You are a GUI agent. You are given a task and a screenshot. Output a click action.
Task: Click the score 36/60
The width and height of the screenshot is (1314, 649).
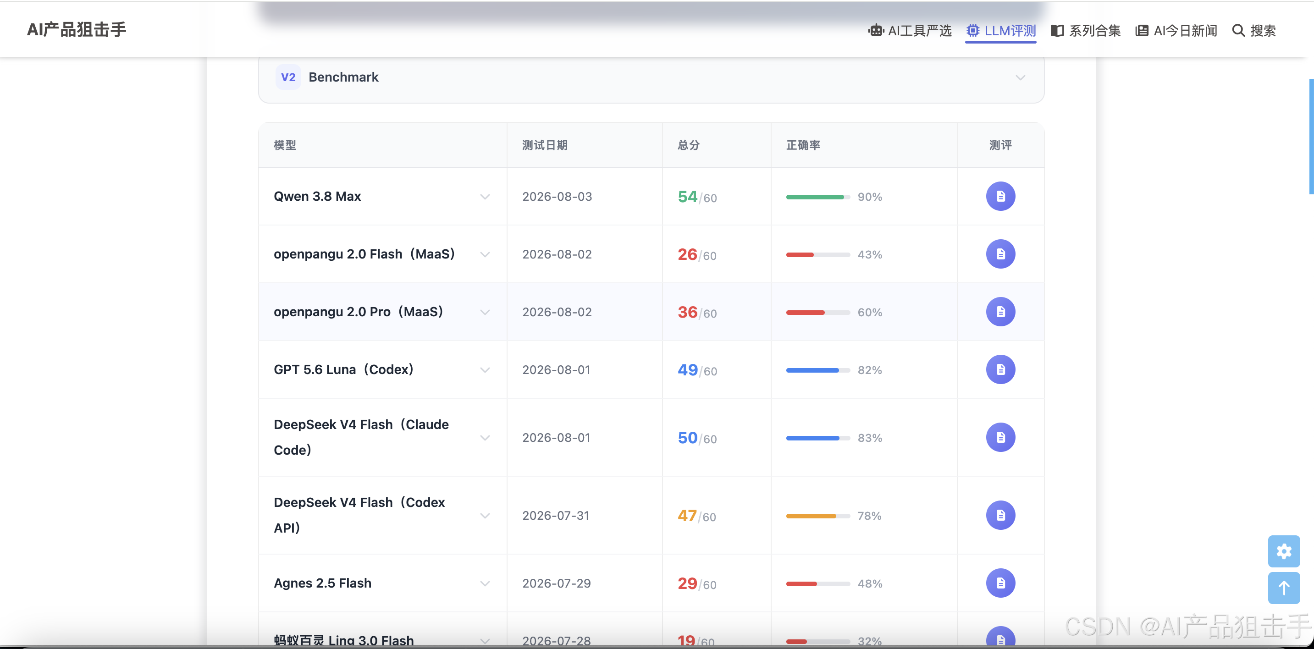(697, 312)
